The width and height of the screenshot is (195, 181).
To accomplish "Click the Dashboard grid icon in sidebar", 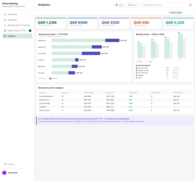I will [x=5, y=14].
